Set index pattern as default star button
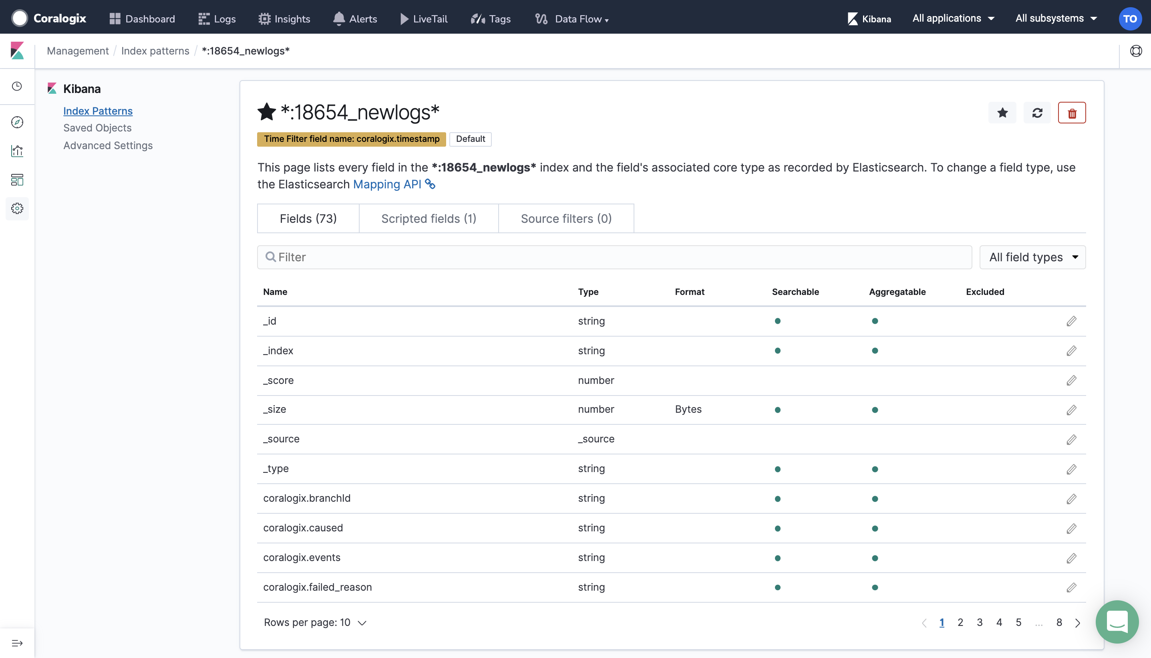Screen dimensions: 1151x658 click(1002, 113)
